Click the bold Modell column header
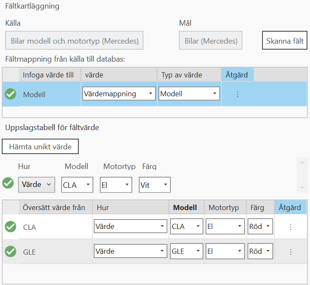Screen dimensions: 310x285 point(185,208)
